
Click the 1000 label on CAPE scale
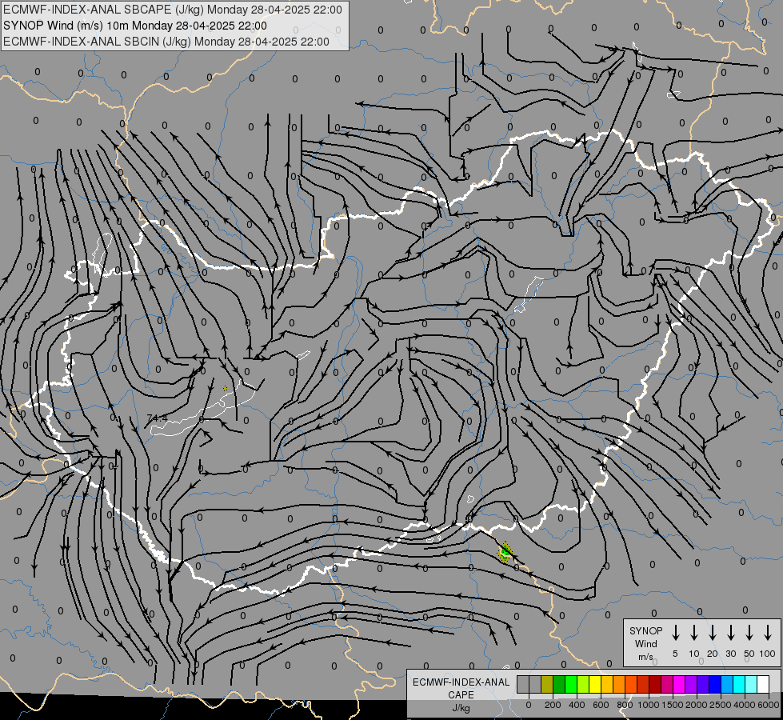pyautogui.click(x=649, y=705)
